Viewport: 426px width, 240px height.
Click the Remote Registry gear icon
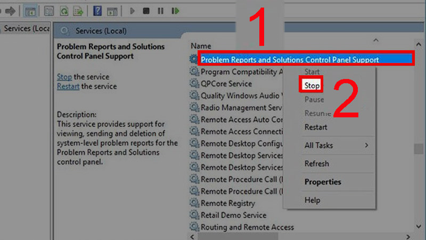point(194,203)
